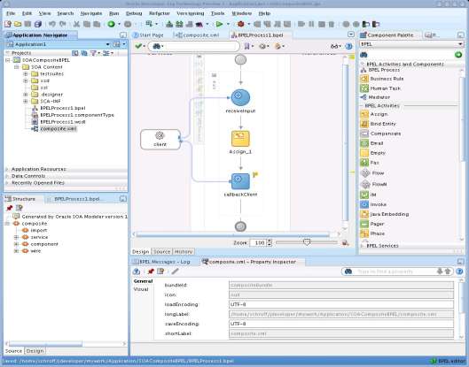Click the client partner link box
The height and width of the screenshot is (367, 469).
coord(160,140)
